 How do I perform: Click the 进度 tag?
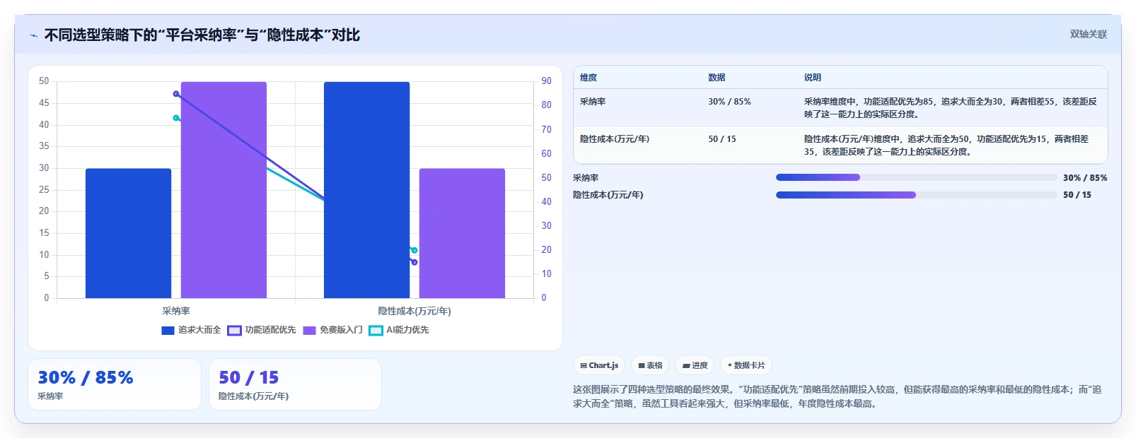click(695, 365)
